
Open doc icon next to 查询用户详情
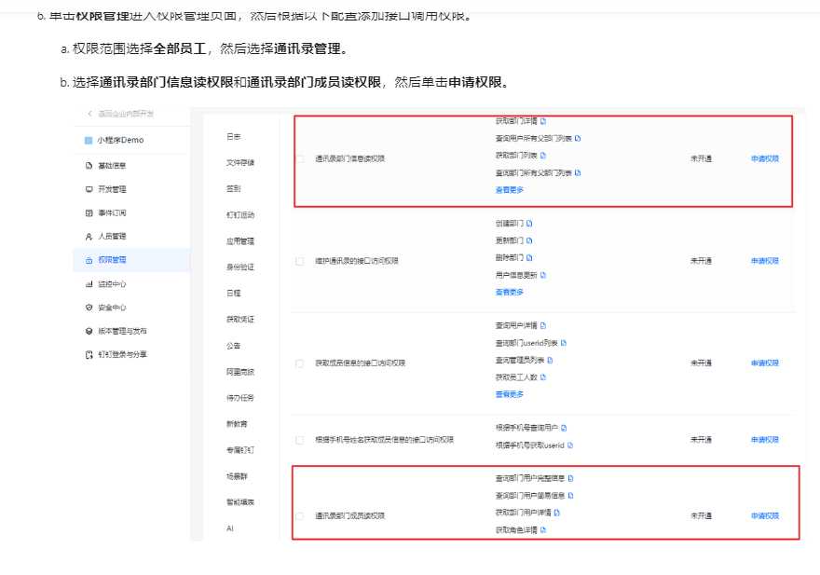[x=543, y=325]
